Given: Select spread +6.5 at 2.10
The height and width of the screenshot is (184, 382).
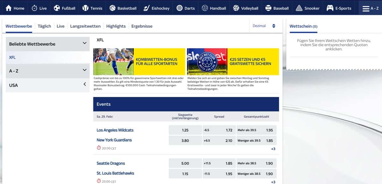Looking at the screenshot, I should [219, 140].
